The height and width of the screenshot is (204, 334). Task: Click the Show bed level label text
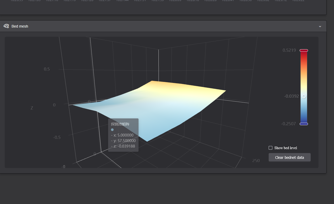click(286, 148)
